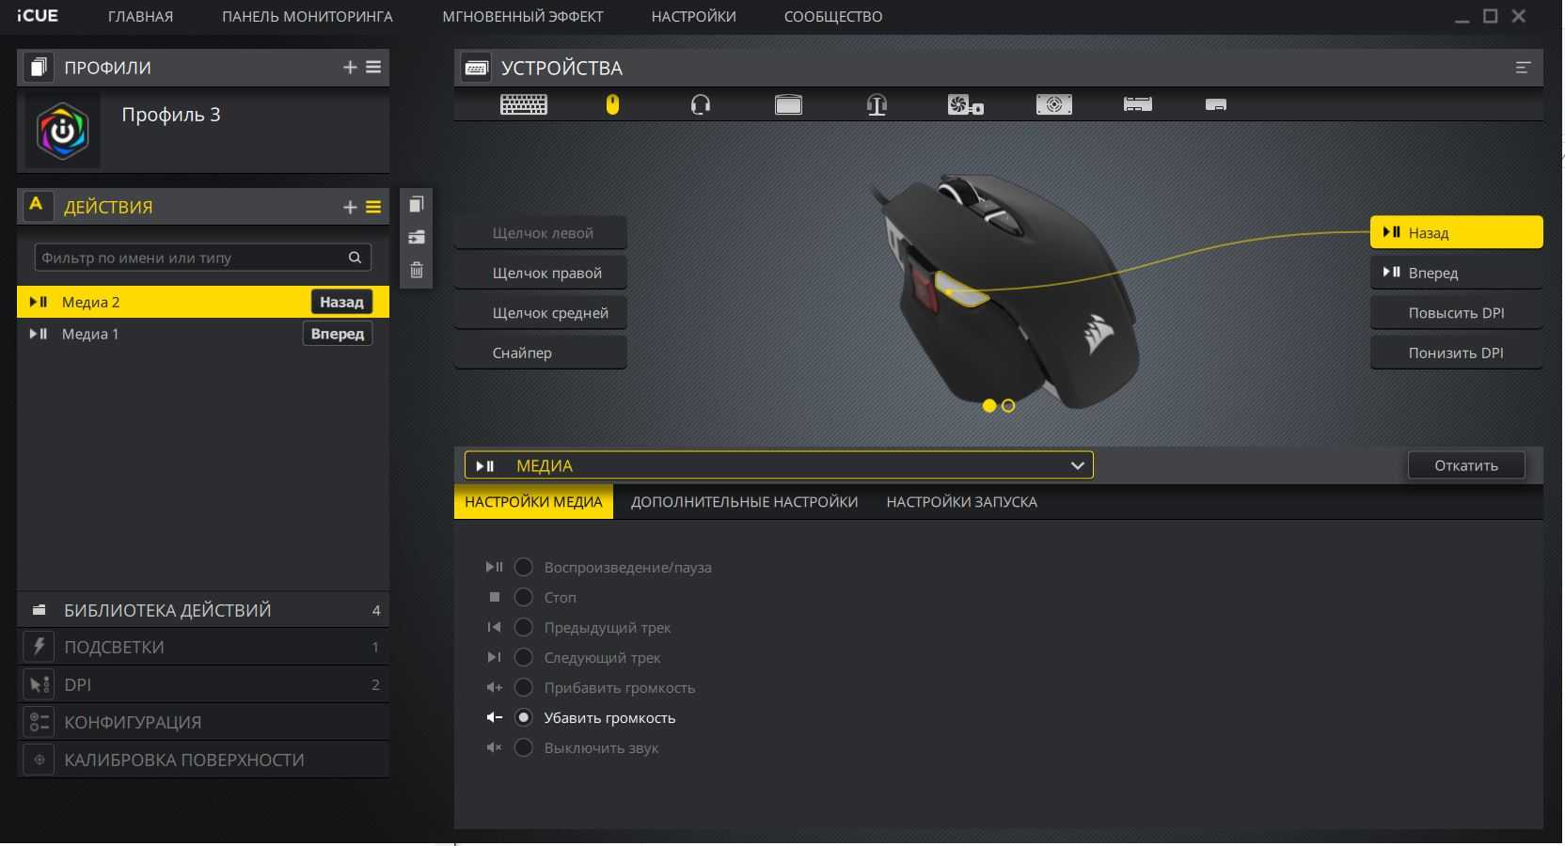Select the headset device icon
This screenshot has width=1565, height=846.
(x=700, y=104)
